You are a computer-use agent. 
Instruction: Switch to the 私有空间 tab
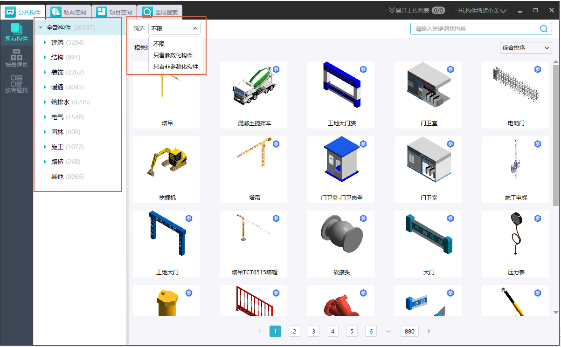coord(69,12)
